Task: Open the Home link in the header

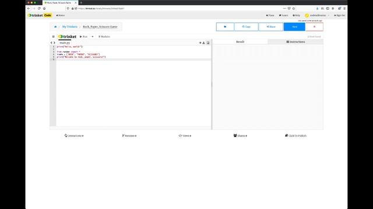Action: coord(61,16)
